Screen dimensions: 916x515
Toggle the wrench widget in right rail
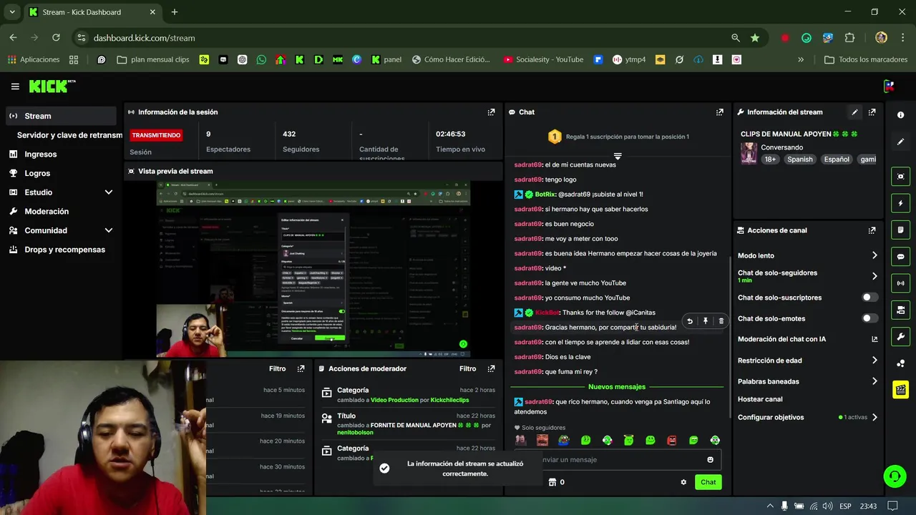click(x=901, y=336)
